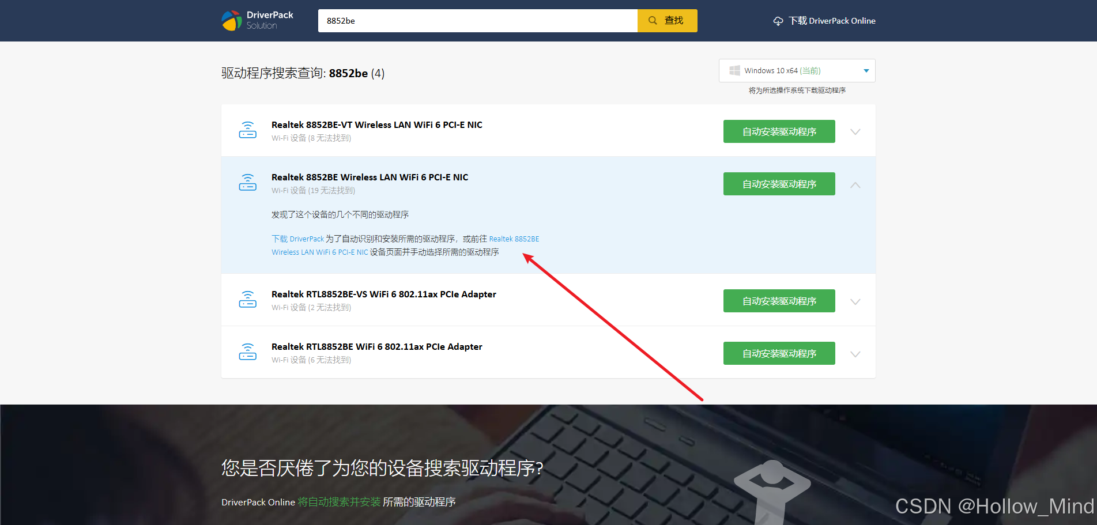Viewport: 1097px width, 525px height.
Task: Open Realtek 8852BE device page link
Action: pyautogui.click(x=405, y=245)
